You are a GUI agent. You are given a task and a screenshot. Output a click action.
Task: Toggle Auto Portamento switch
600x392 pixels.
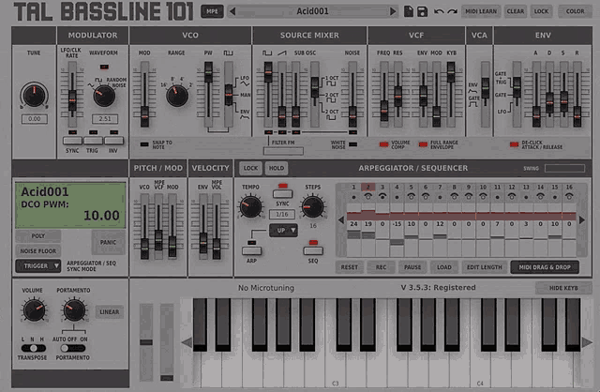73,348
